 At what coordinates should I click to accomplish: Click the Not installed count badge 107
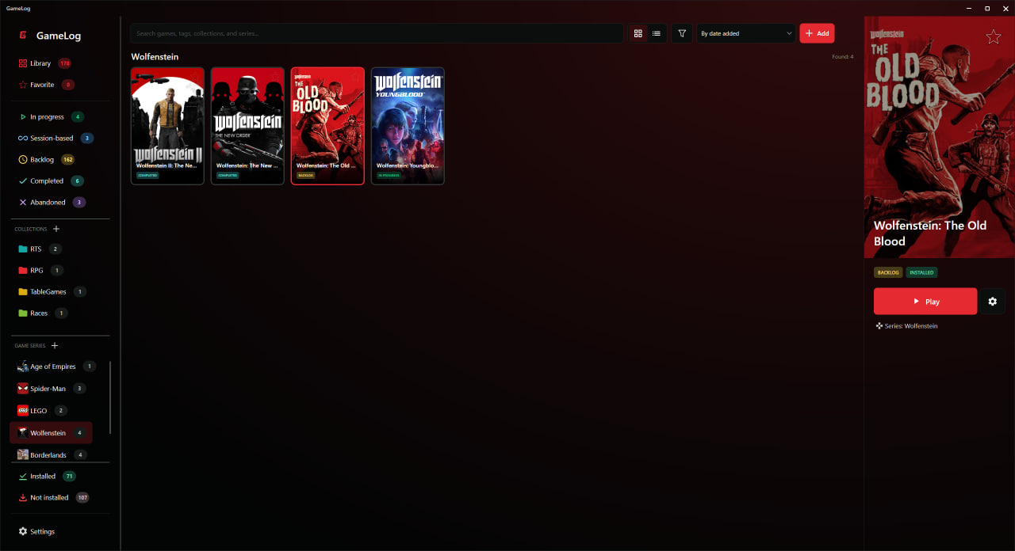click(82, 497)
